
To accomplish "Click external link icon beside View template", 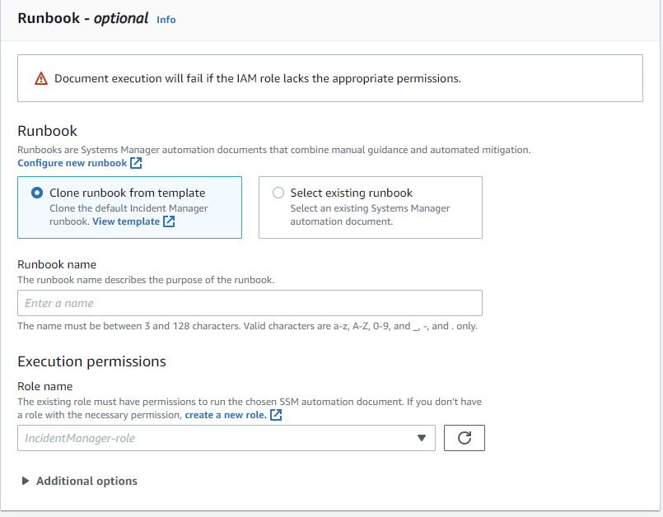I will (169, 221).
